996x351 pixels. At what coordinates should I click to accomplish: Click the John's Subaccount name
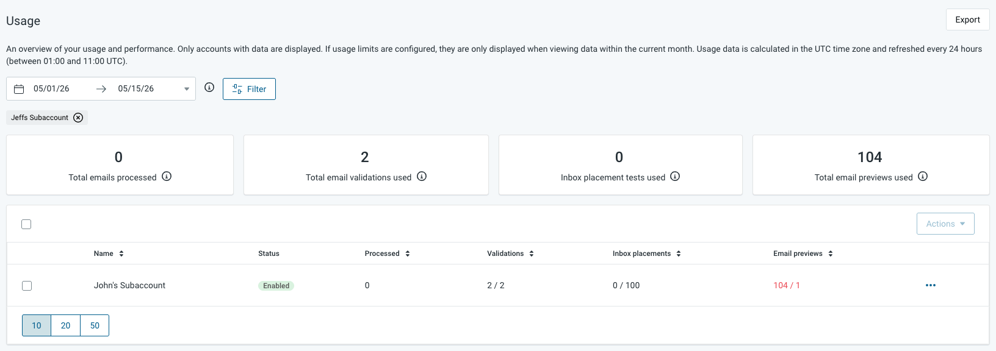pyautogui.click(x=129, y=285)
